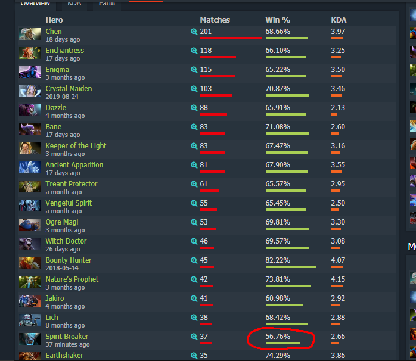Click the KDA column header
Image resolution: width=416 pixels, height=361 pixels.
[339, 20]
